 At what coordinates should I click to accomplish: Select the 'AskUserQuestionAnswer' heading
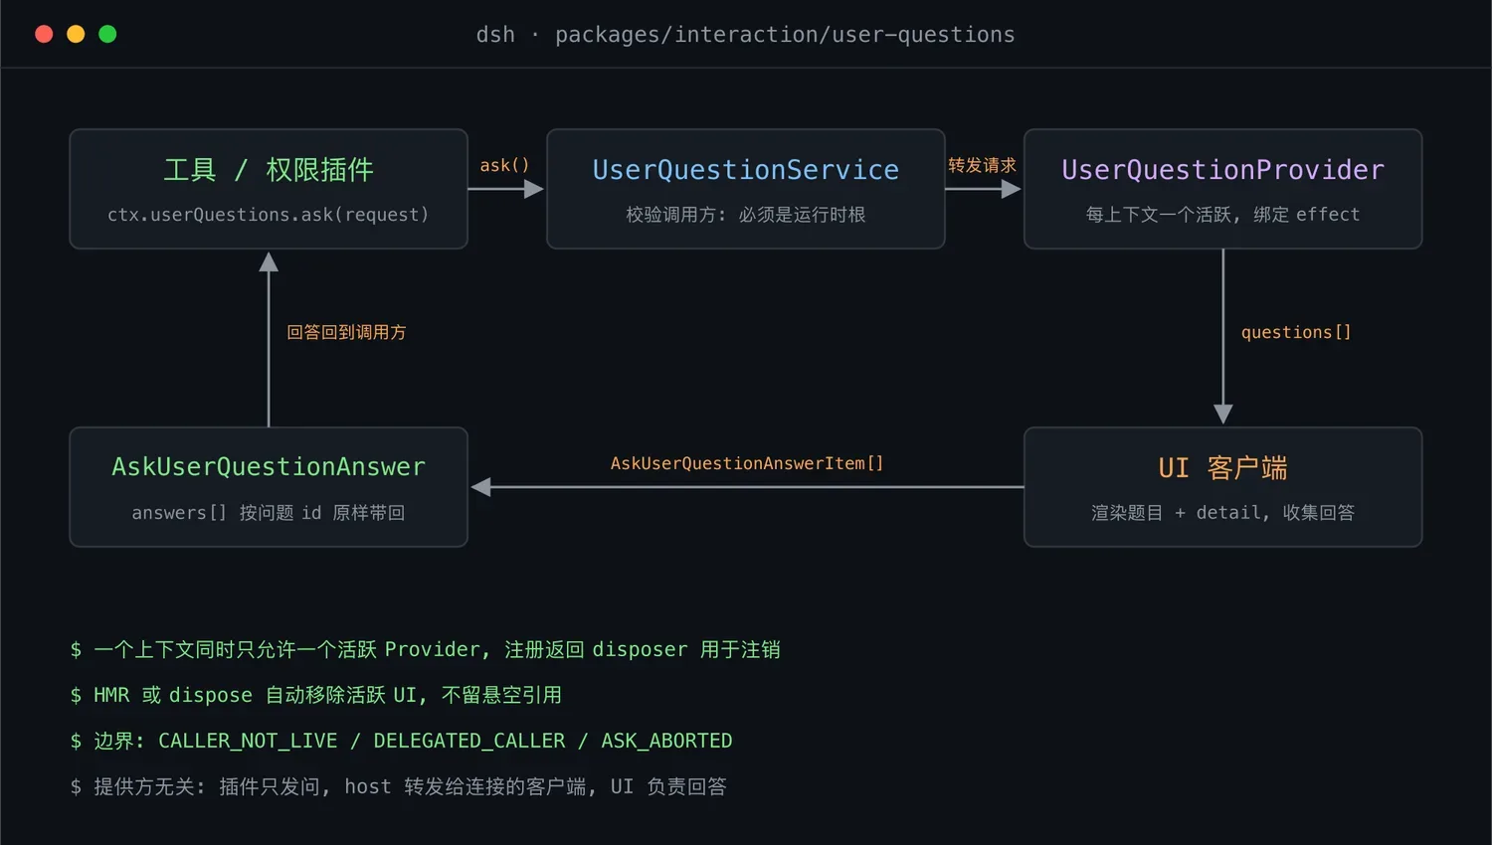269,467
